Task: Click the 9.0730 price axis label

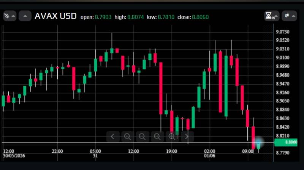Action: coord(283,32)
